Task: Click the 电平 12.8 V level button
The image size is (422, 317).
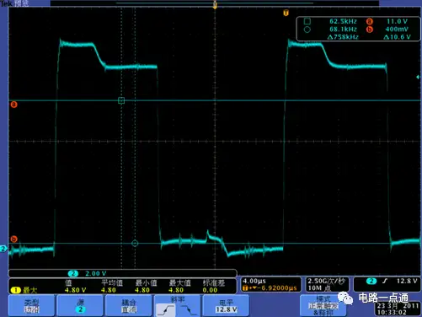Action: (x=226, y=306)
